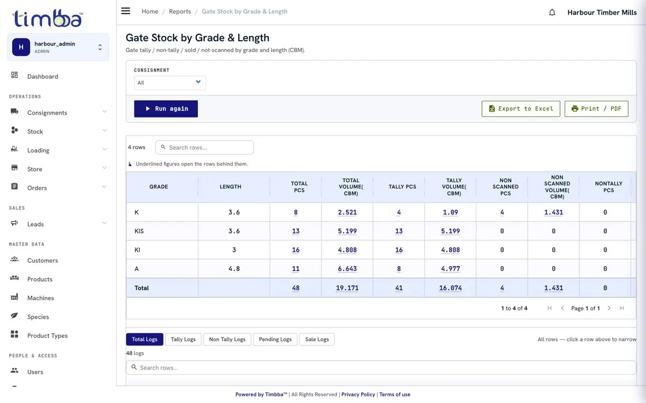Expand the Loading sidebar menu chevron
The image size is (646, 403).
pos(104,149)
